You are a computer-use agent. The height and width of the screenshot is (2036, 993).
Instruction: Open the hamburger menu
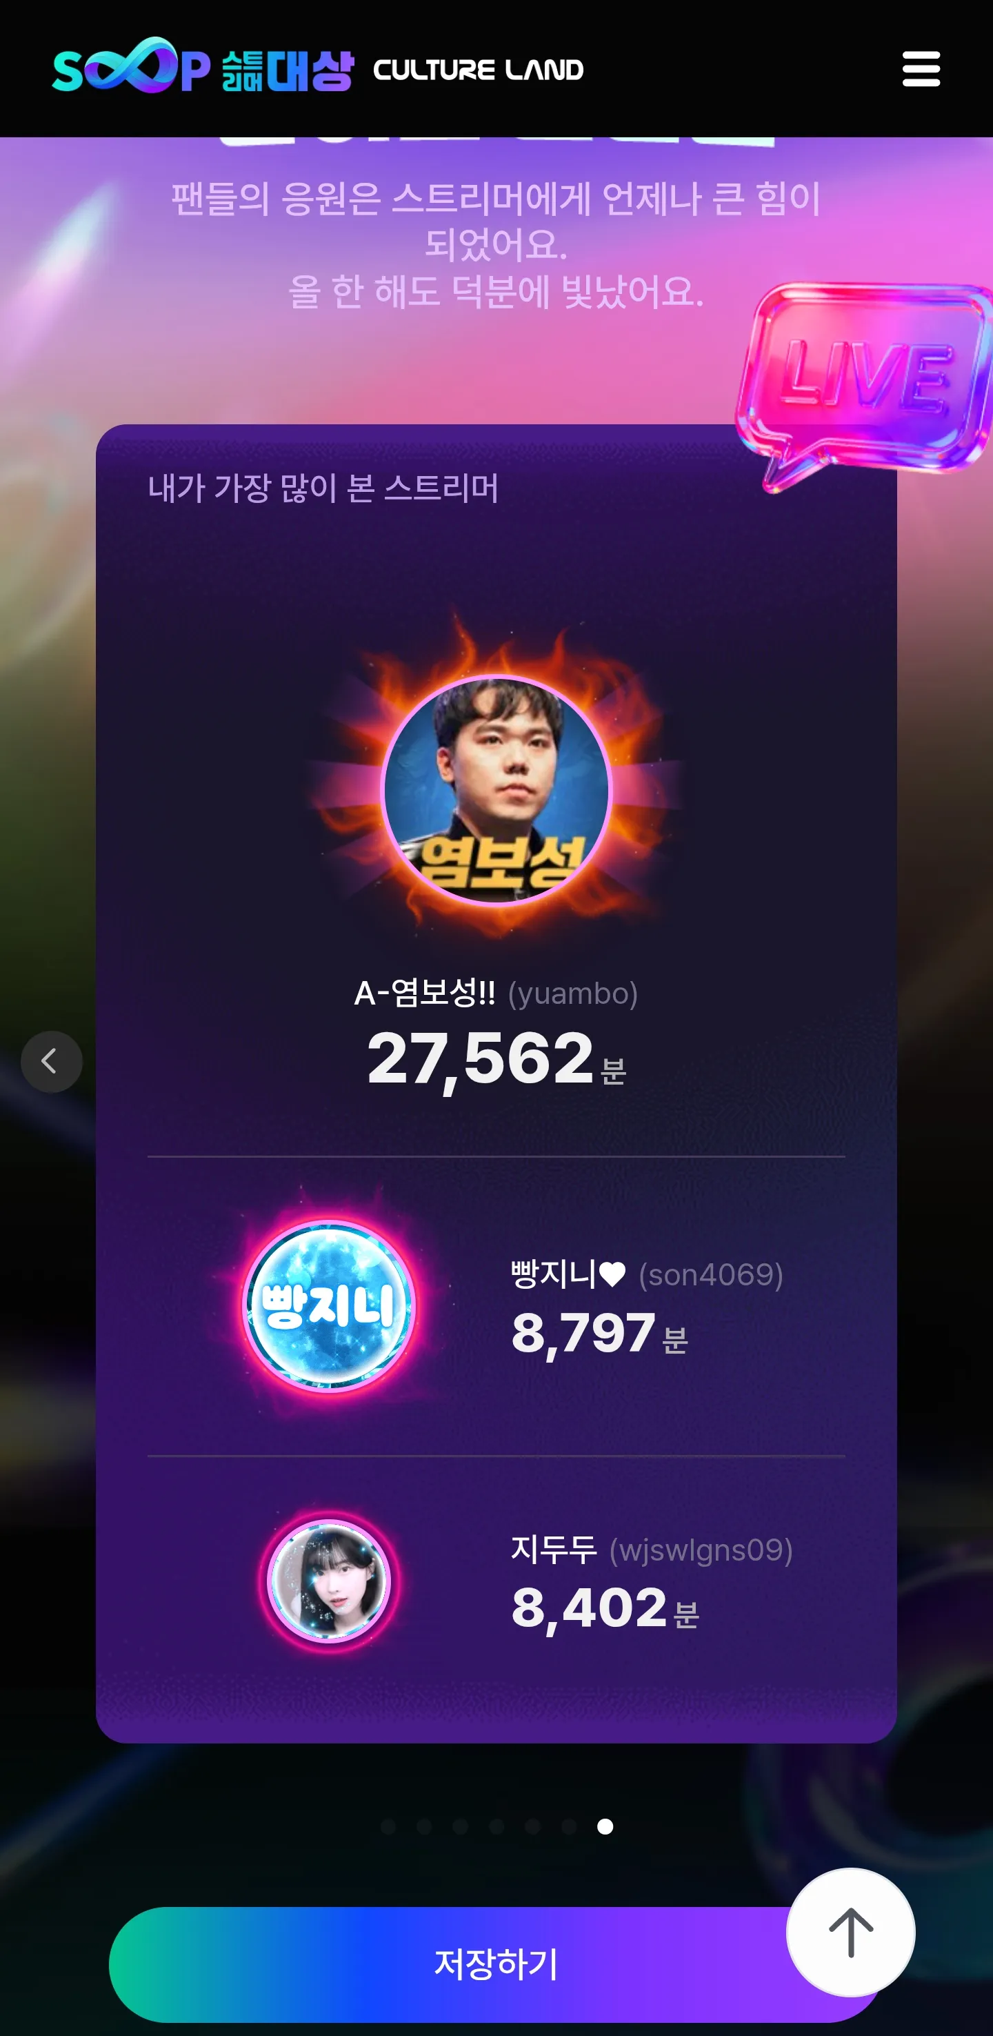click(921, 69)
